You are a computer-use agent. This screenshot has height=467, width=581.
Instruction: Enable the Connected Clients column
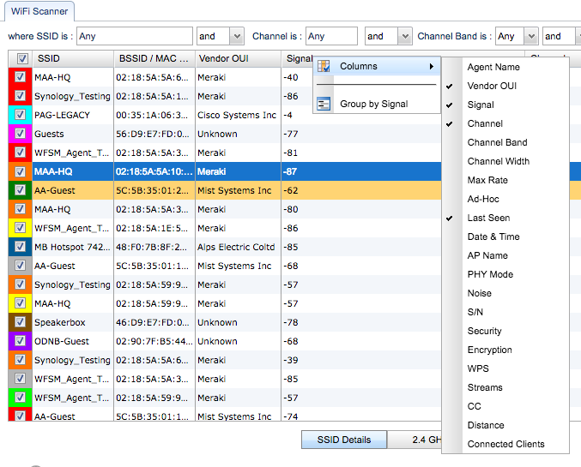click(505, 445)
